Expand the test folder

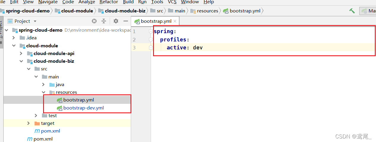(36, 116)
